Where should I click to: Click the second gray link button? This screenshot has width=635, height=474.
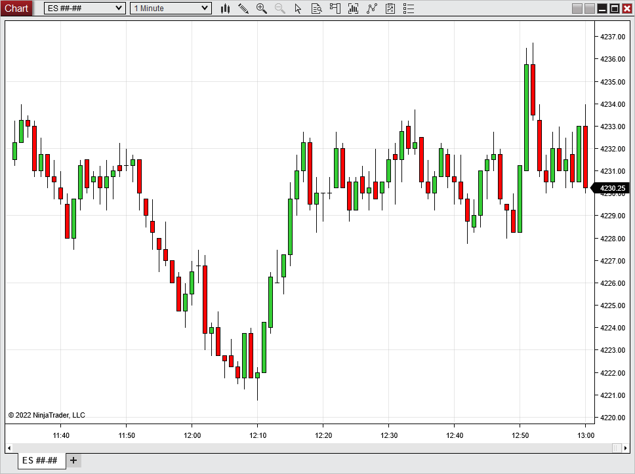[x=590, y=9]
